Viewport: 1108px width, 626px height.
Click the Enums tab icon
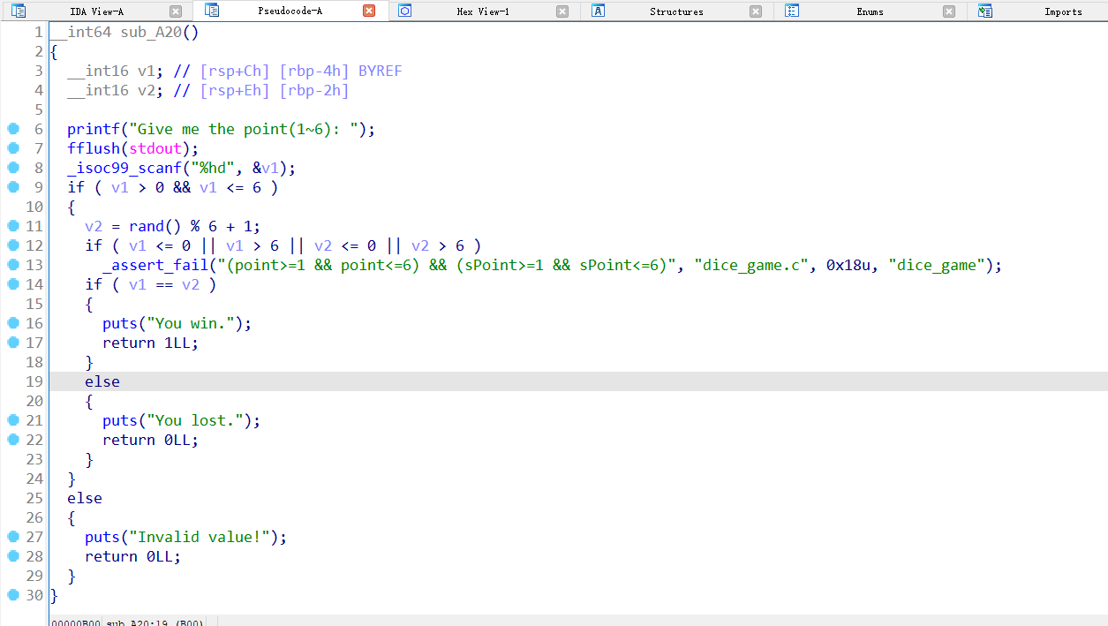792,11
